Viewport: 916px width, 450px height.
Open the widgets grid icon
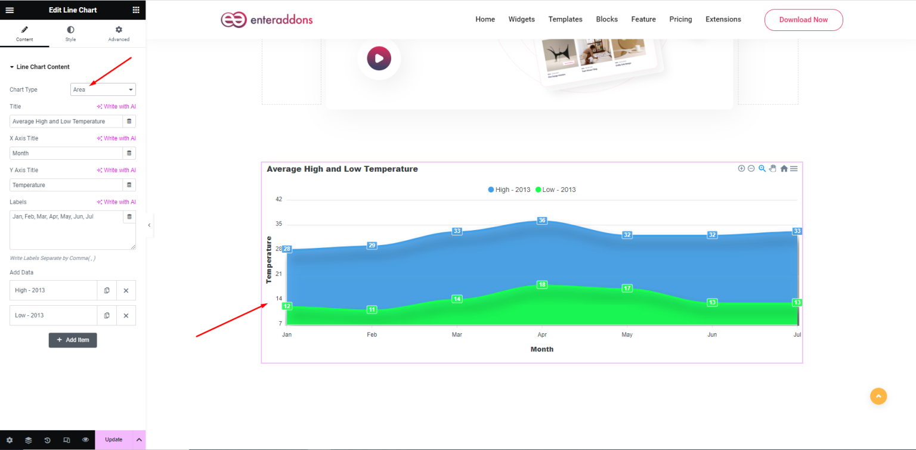pos(136,10)
